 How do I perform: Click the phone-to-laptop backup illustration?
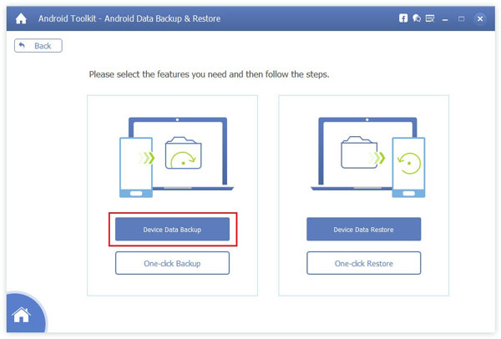click(176, 157)
